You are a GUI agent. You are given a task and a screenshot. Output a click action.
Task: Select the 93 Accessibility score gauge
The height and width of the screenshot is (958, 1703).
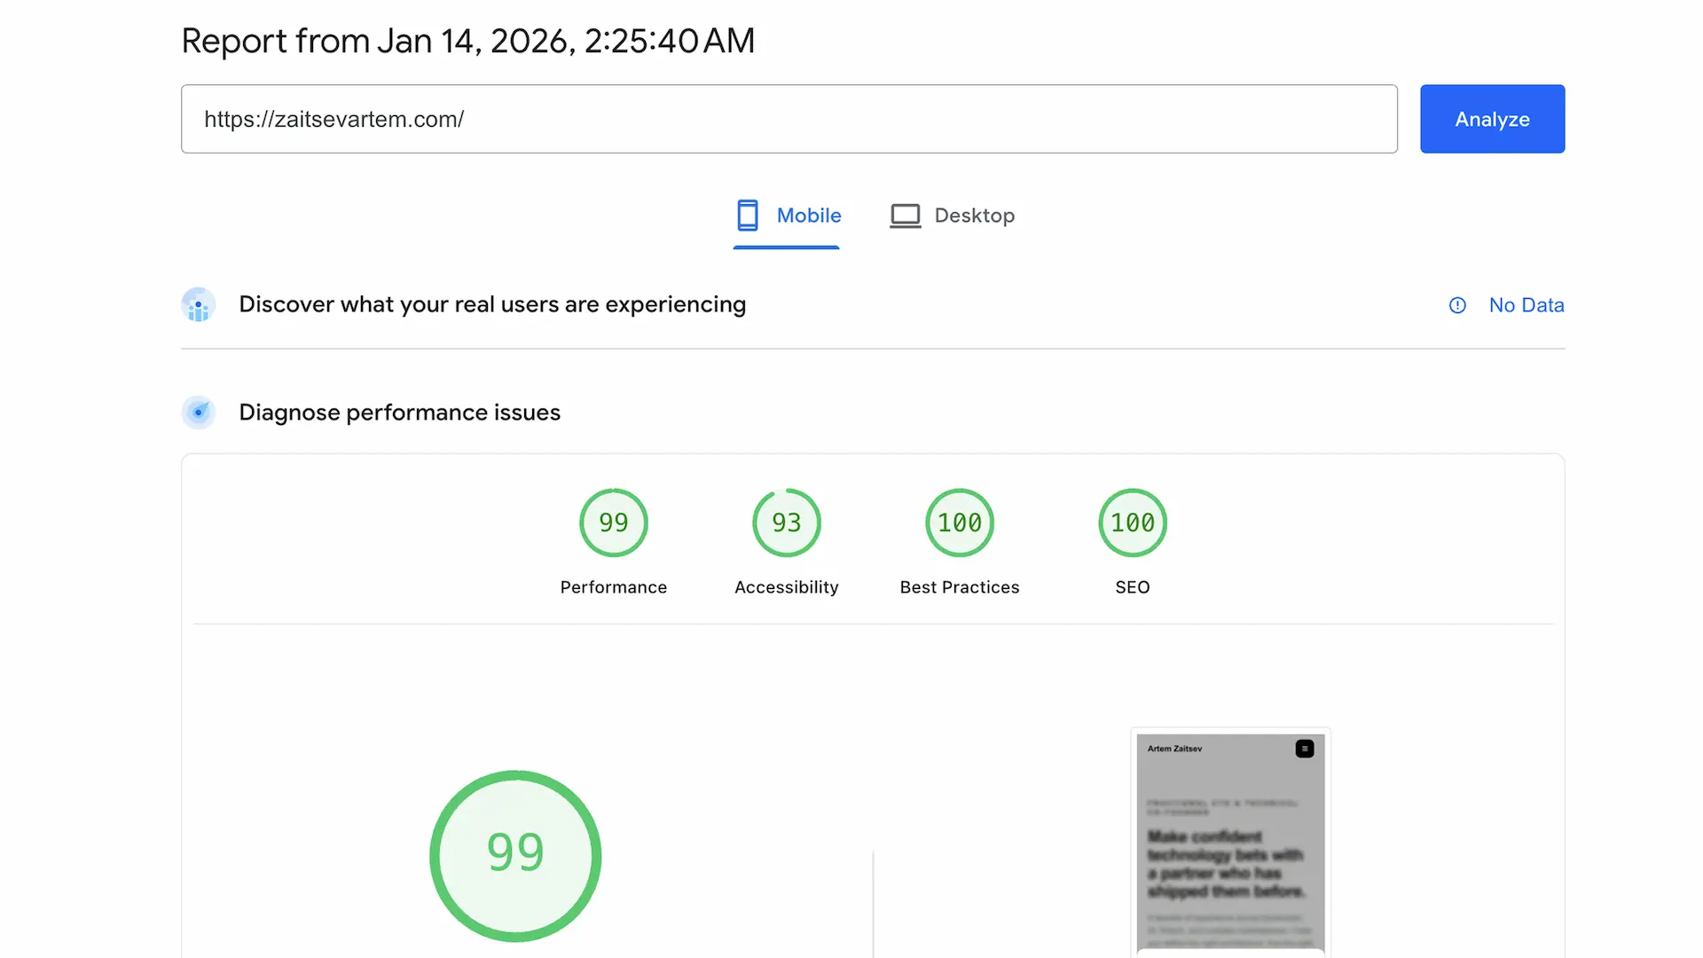tap(786, 522)
